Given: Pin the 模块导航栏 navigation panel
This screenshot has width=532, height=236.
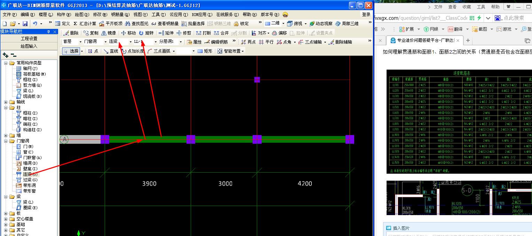Looking at the screenshot, I should [49, 32].
